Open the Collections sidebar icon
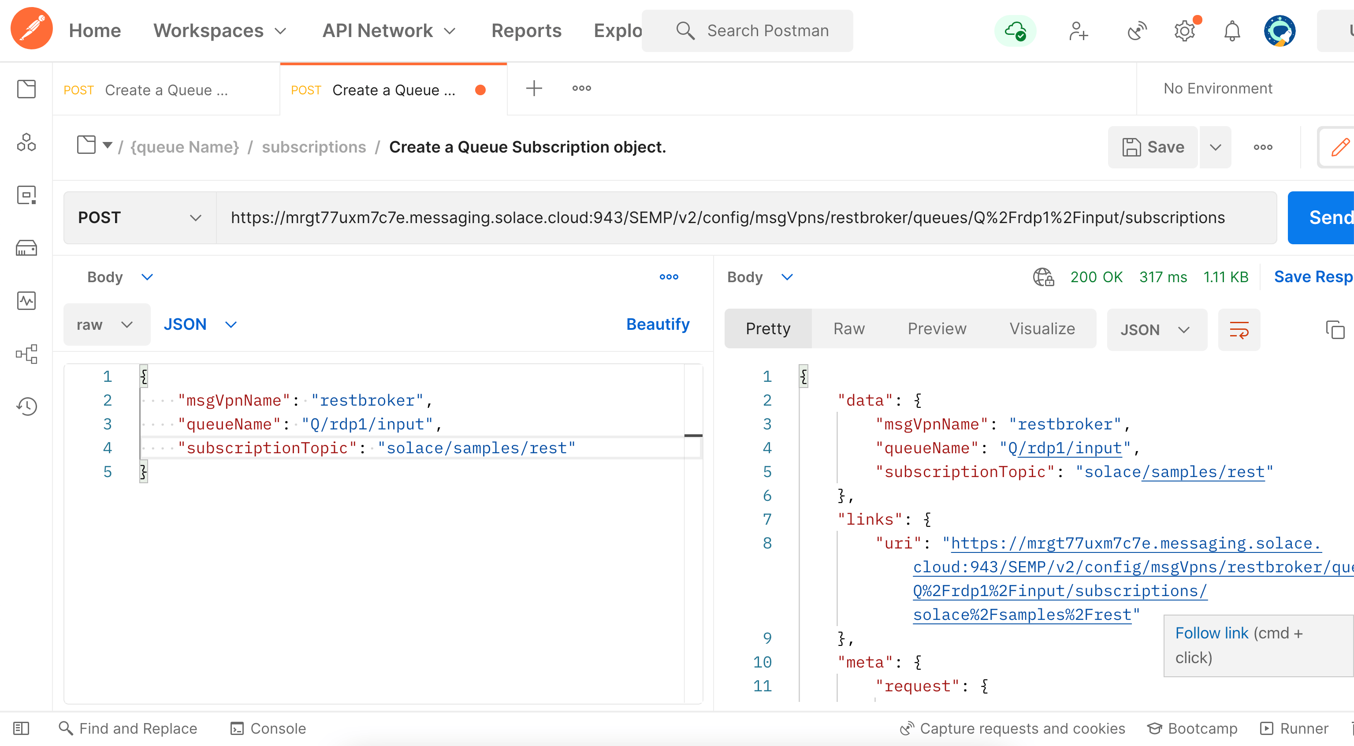The width and height of the screenshot is (1354, 746). tap(26, 89)
